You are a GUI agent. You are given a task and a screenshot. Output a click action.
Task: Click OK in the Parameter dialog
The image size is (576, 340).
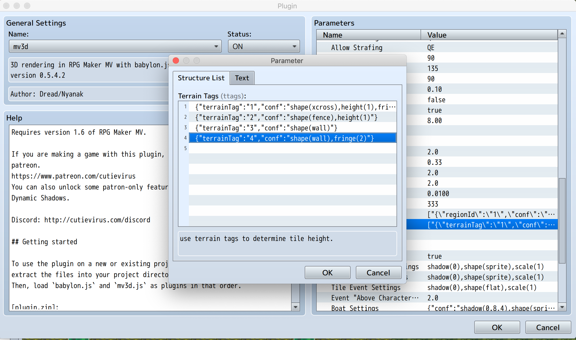pos(327,272)
